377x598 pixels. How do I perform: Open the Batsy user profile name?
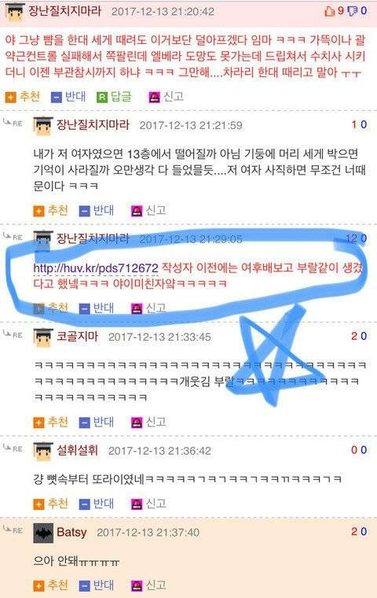pyautogui.click(x=71, y=533)
